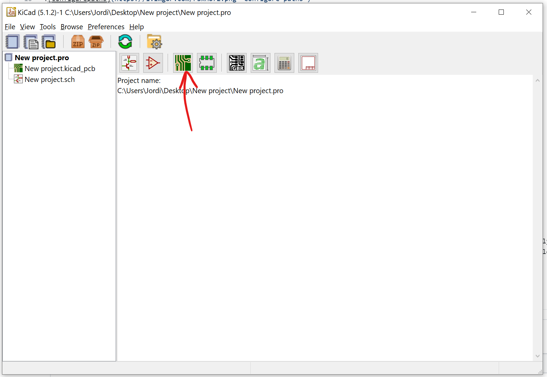Open the footprint library editor
This screenshot has height=377, width=547.
[x=207, y=63]
